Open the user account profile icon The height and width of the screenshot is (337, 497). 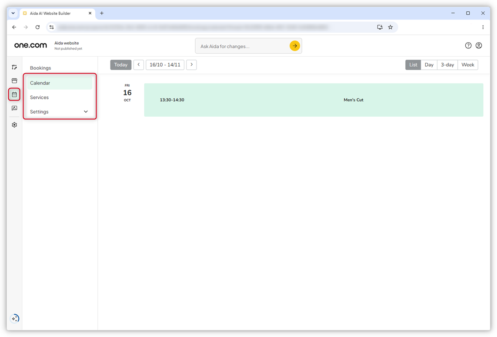(x=479, y=45)
